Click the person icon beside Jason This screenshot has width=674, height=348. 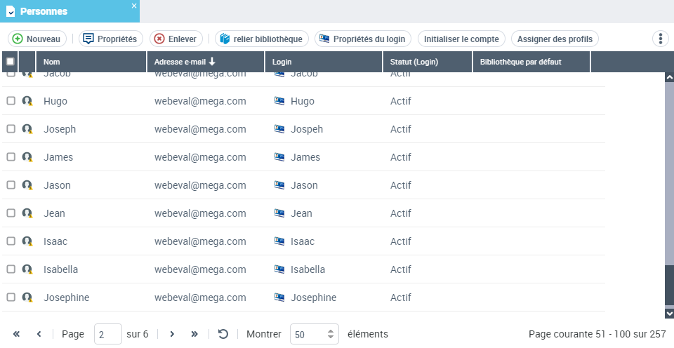pyautogui.click(x=27, y=185)
